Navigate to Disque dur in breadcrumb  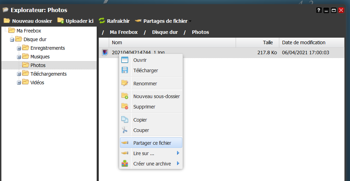[x=165, y=32]
